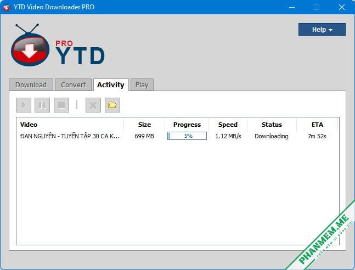The height and width of the screenshot is (270, 355).
Task: Click the Resume (play) activity button
Action: [x=24, y=105]
